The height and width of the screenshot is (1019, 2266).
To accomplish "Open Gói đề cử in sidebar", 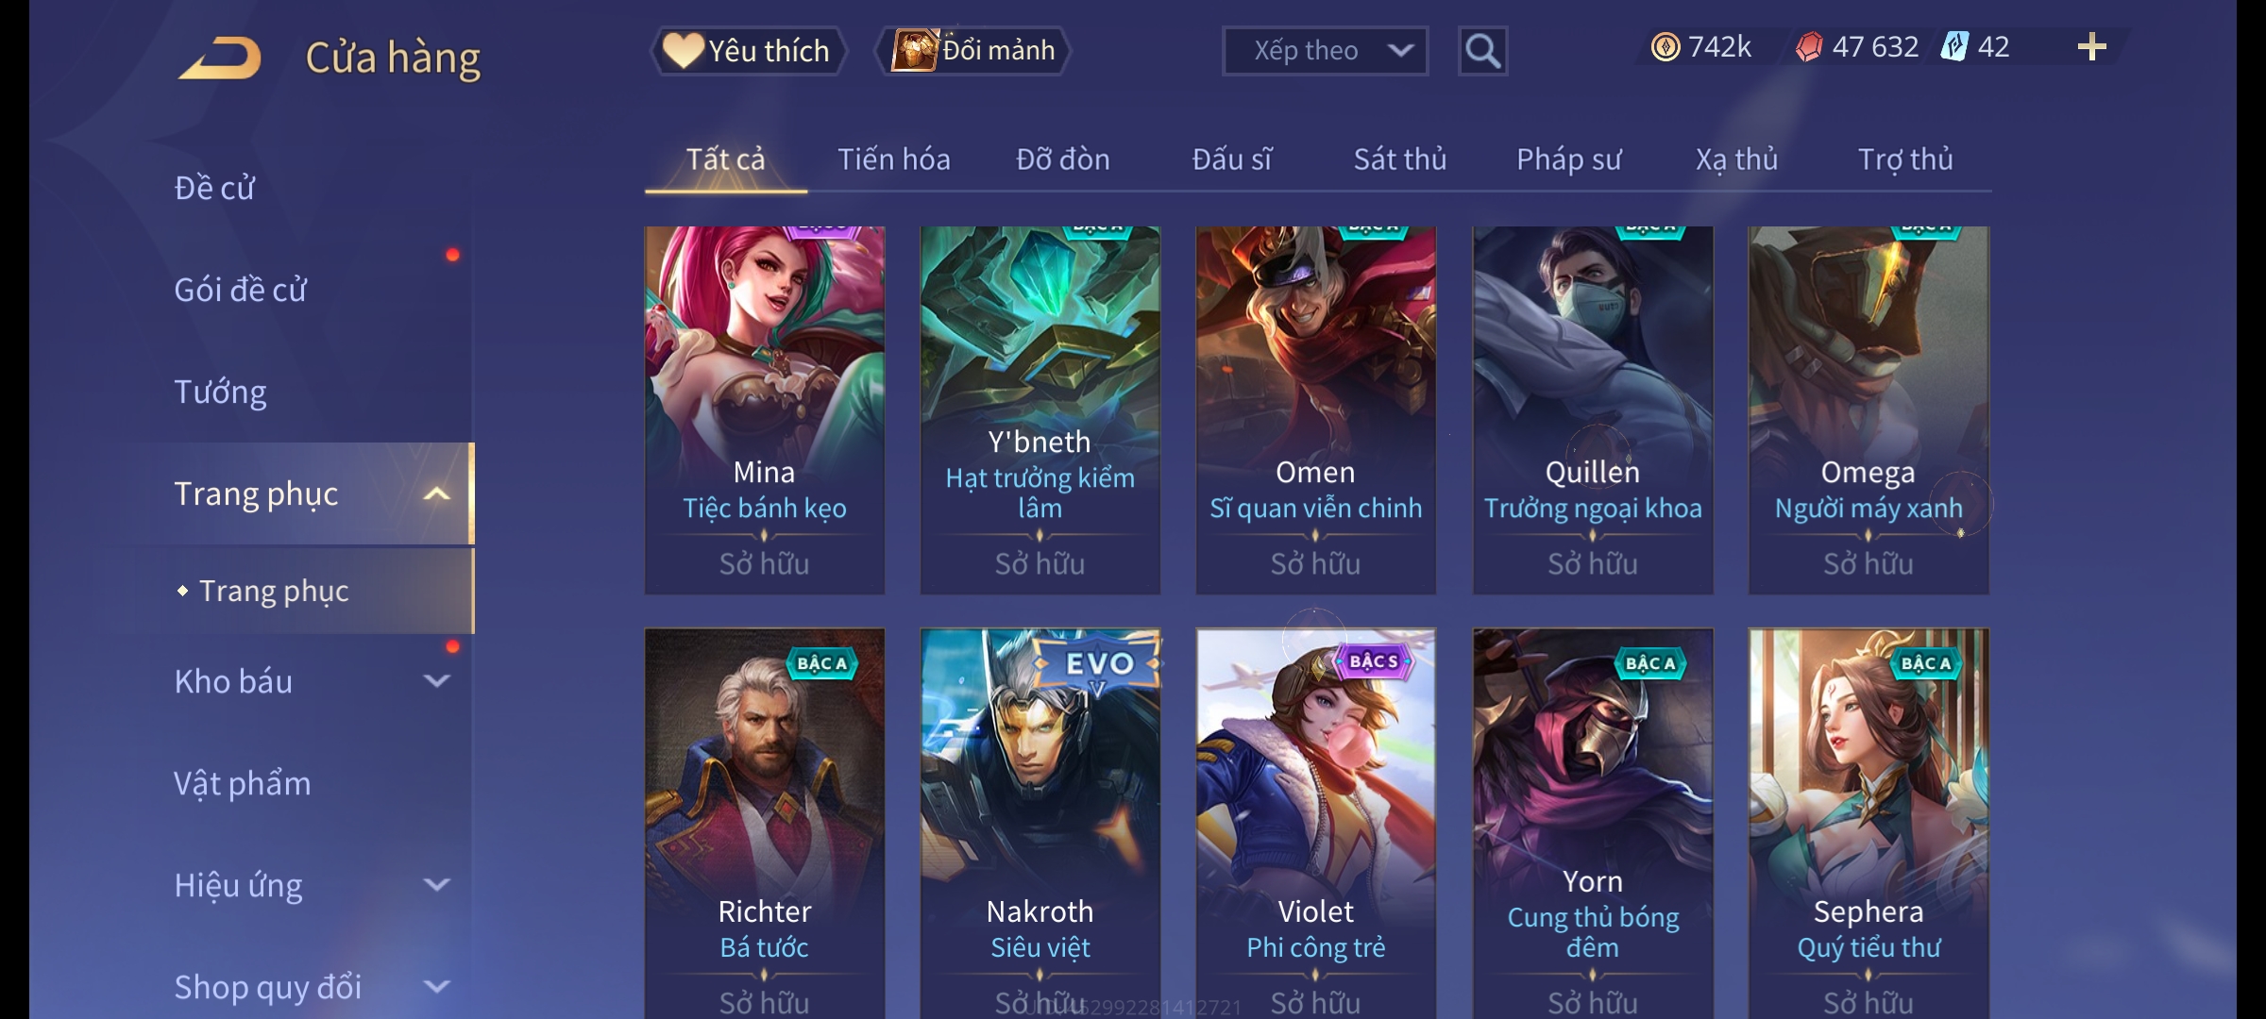I will pos(240,290).
